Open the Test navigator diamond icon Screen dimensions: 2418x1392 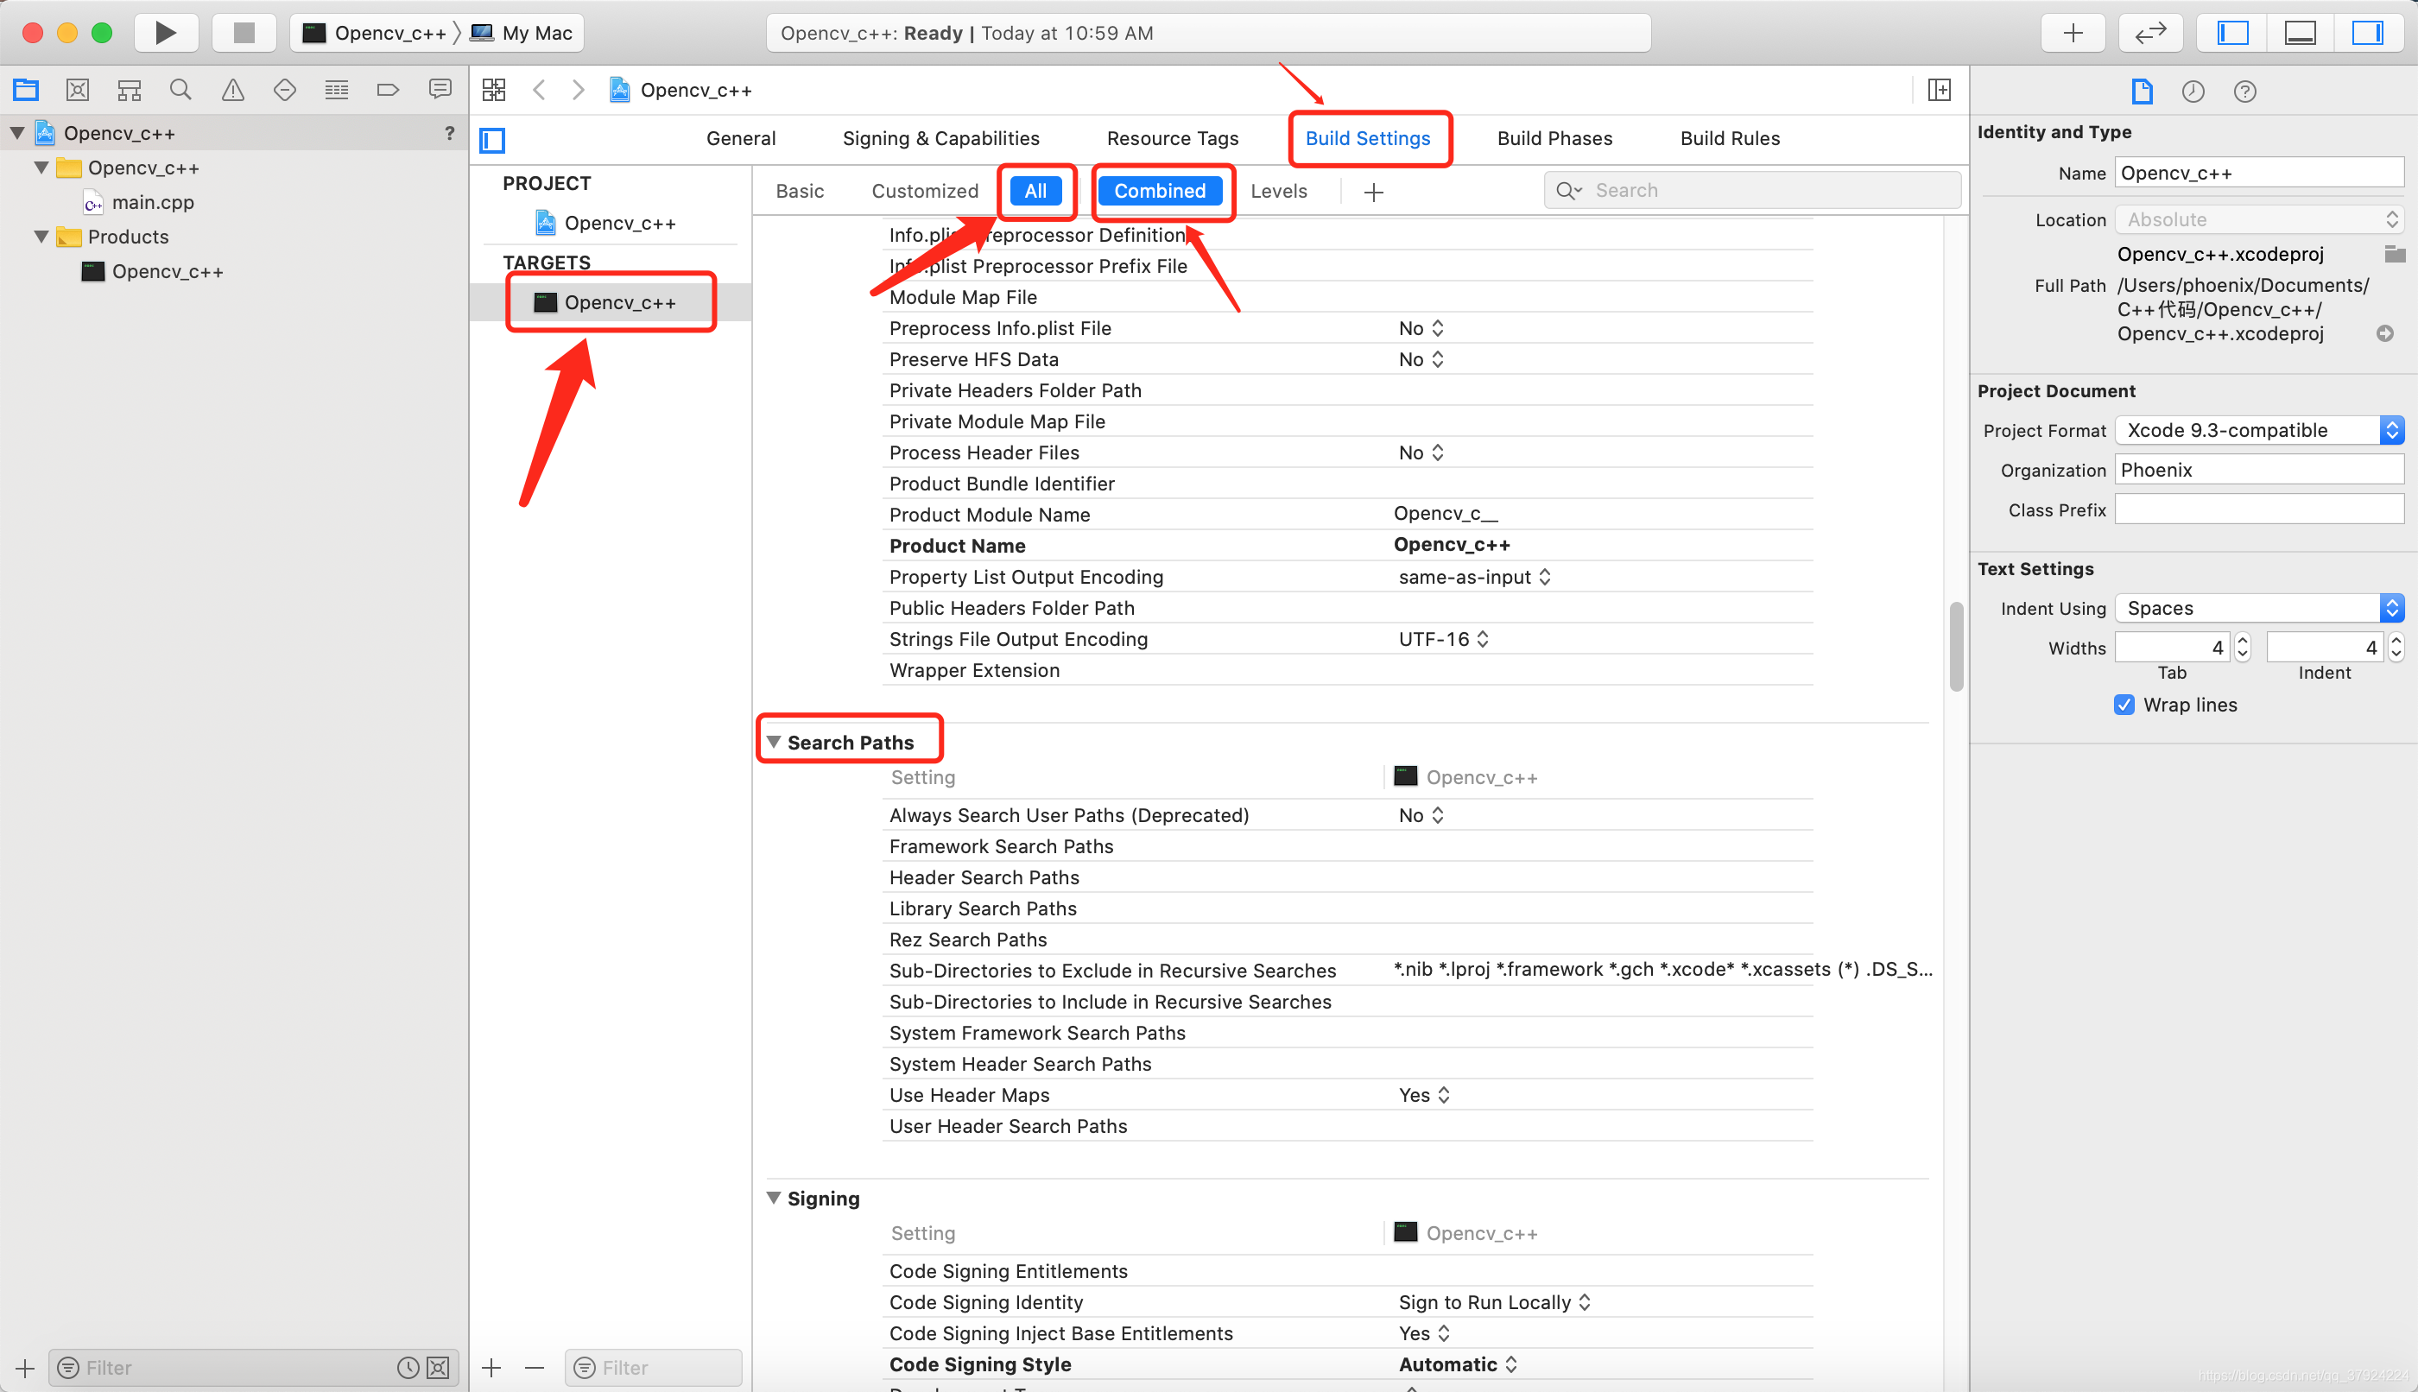click(285, 90)
